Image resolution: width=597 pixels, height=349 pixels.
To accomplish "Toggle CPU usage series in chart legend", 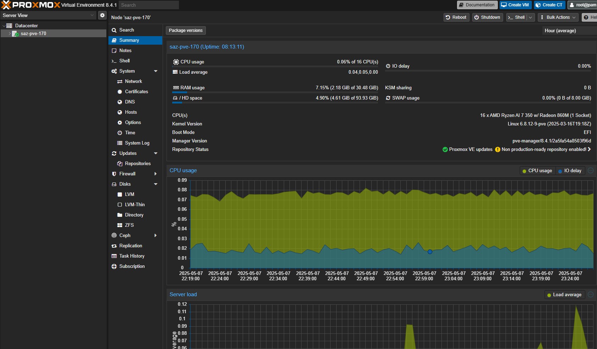I will point(537,171).
